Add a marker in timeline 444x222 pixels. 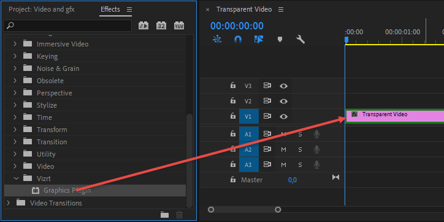point(280,39)
